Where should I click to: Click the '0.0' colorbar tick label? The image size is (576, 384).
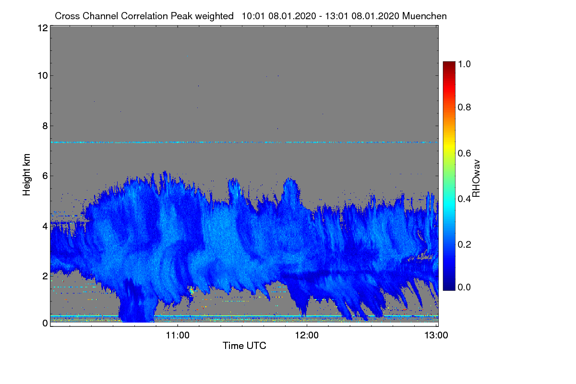pos(465,287)
